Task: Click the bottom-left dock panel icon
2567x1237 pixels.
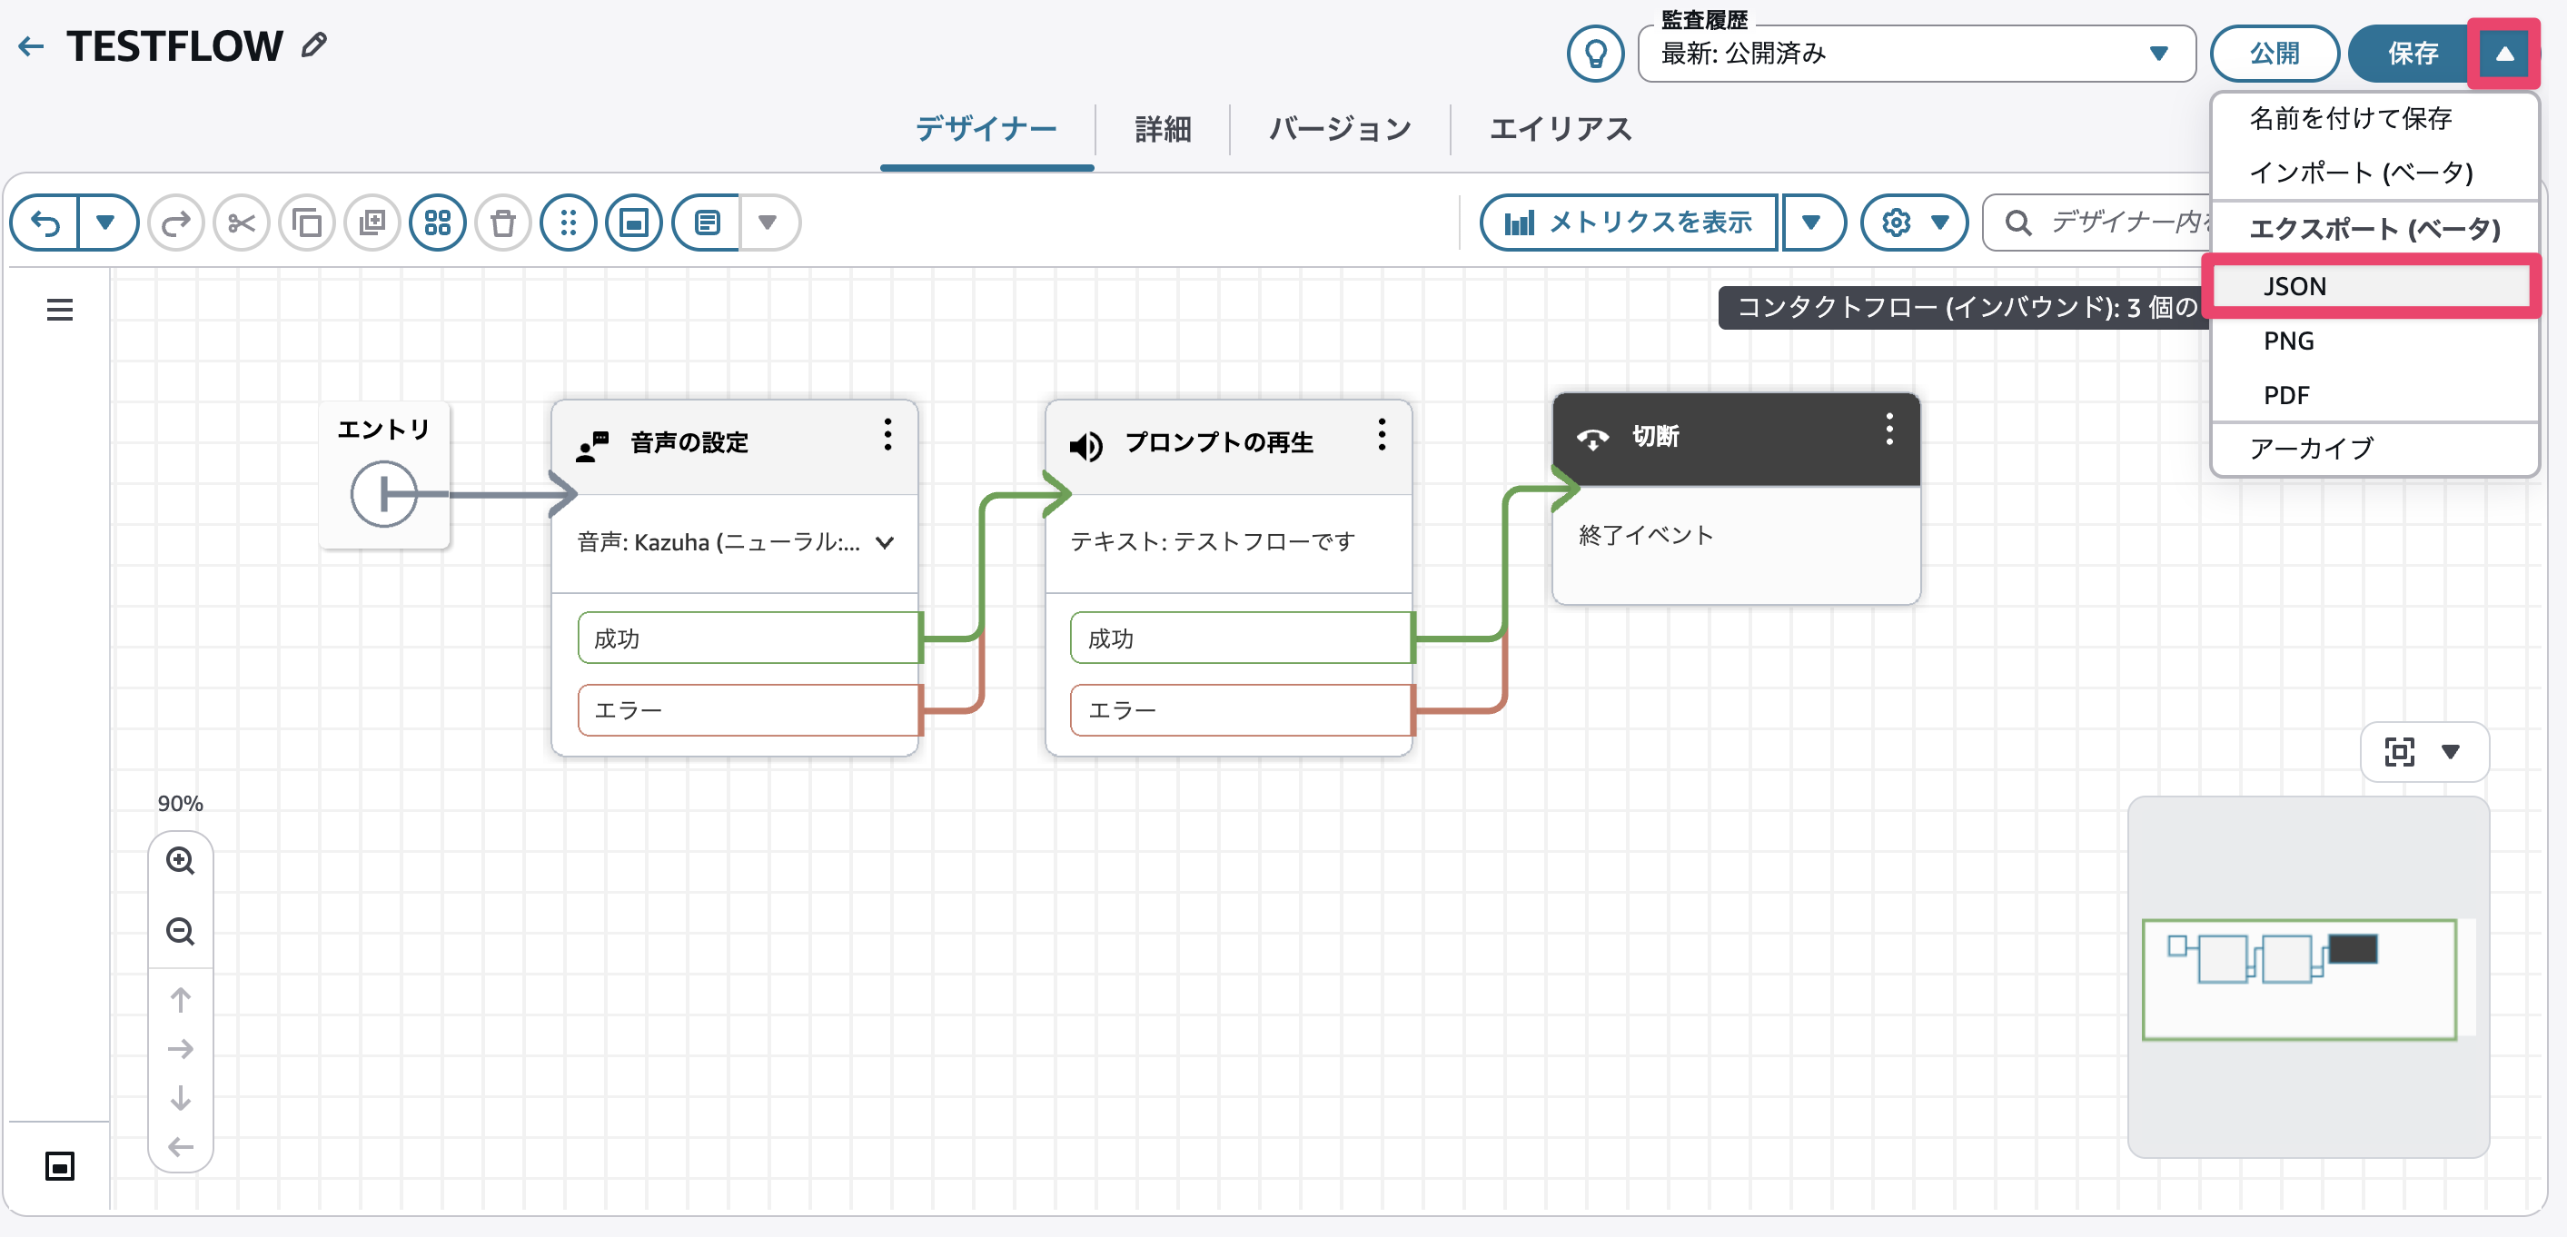Action: coord(60,1165)
